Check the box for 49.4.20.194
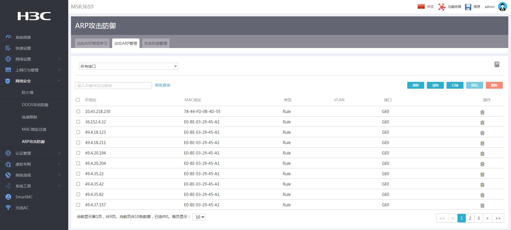 click(x=78, y=153)
